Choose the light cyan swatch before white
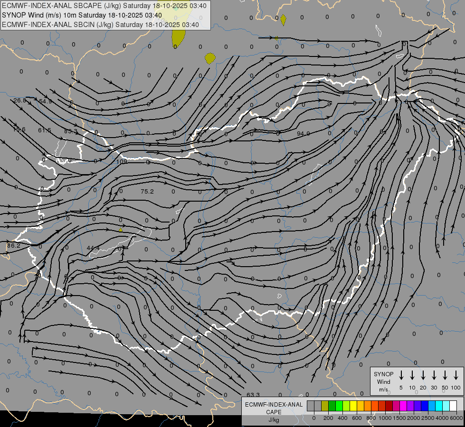 pyautogui.click(x=446, y=406)
